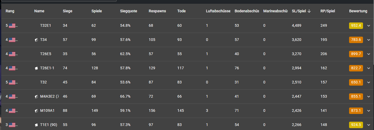The width and height of the screenshot is (374, 130).
Task: Click the spade icon next to M4A3E2
Action: (x=36, y=97)
